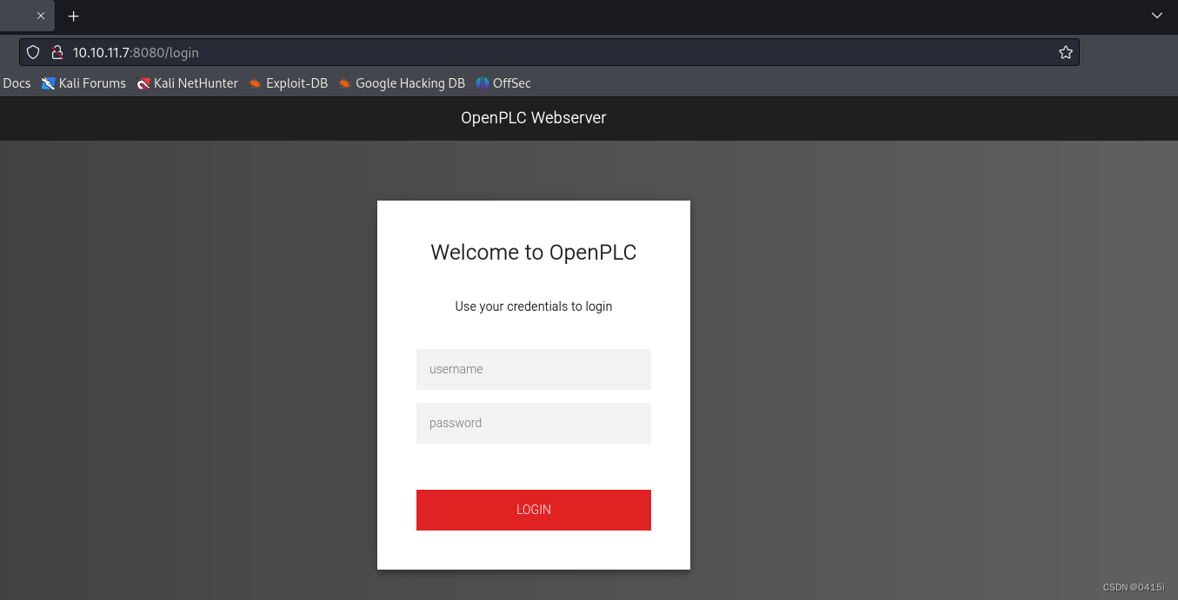
Task: Open the list-all-tabs chevron dropdown
Action: pyautogui.click(x=1157, y=16)
